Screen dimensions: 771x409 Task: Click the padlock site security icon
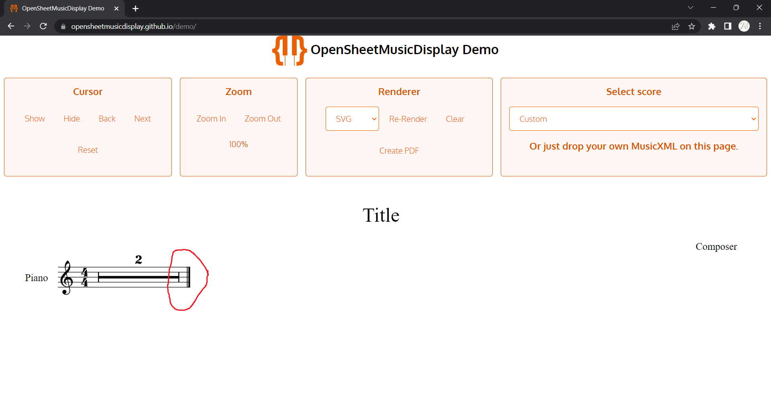pos(63,26)
